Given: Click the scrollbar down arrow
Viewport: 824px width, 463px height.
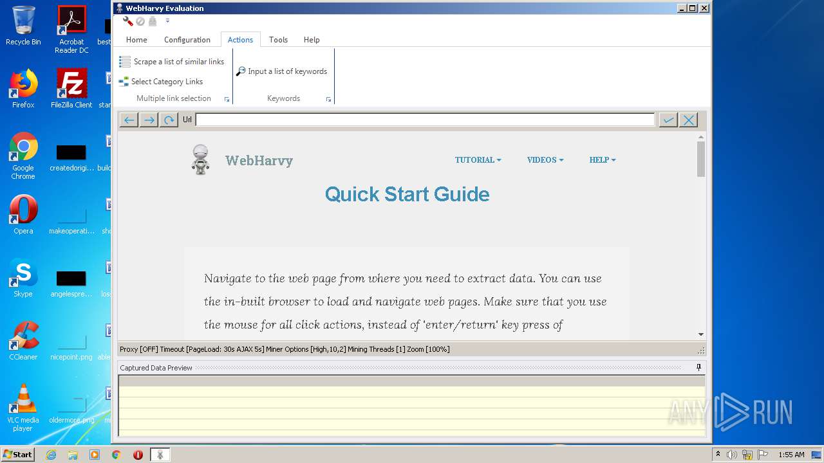Looking at the screenshot, I should 701,334.
